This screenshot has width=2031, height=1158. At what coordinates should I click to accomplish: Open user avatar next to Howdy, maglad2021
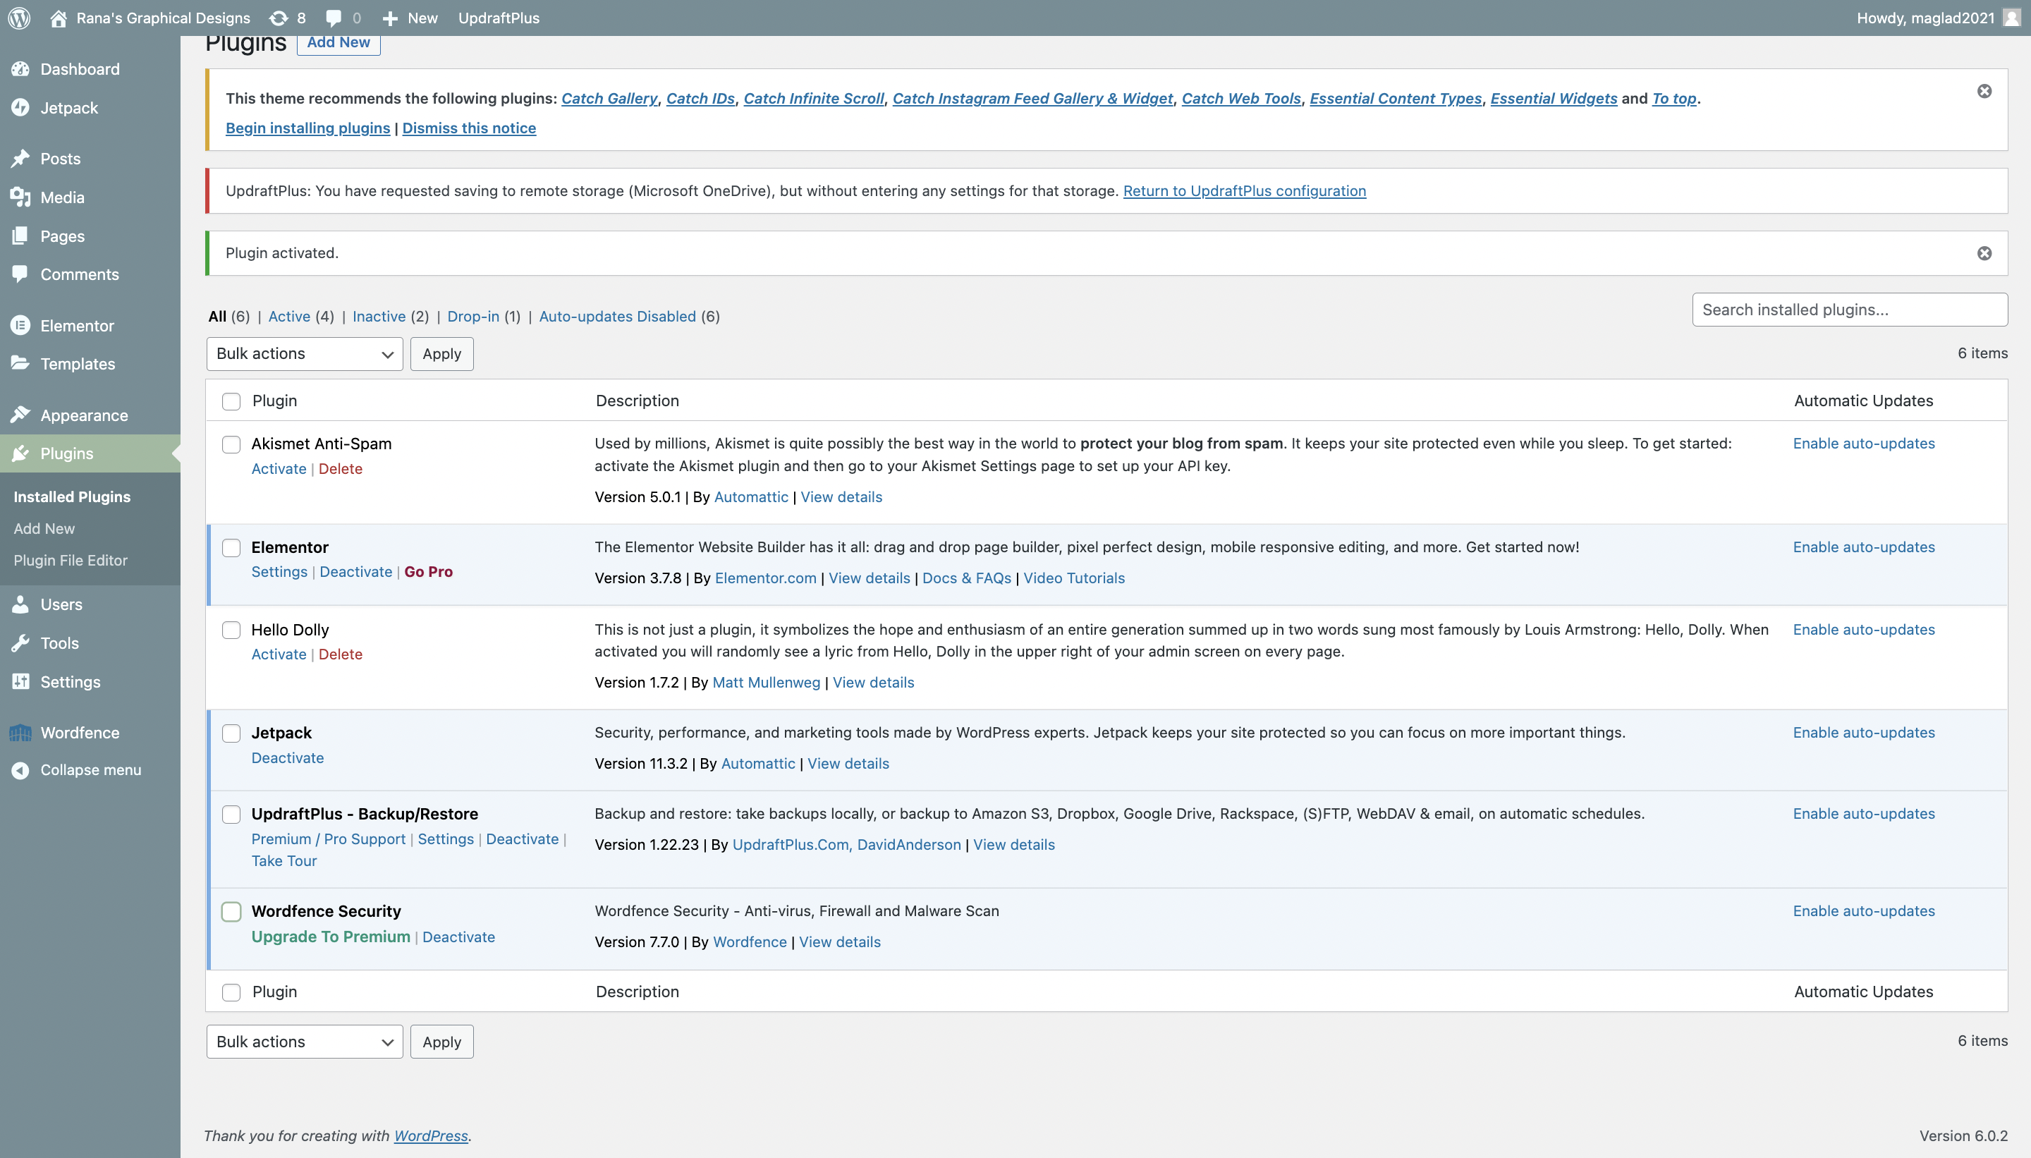pos(2011,18)
